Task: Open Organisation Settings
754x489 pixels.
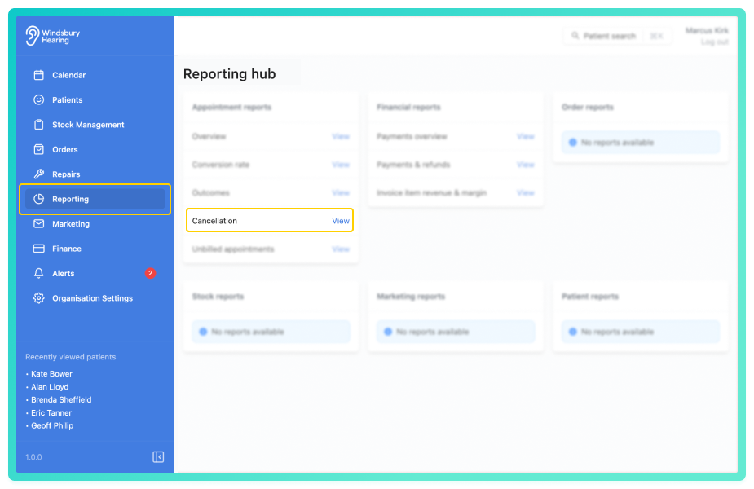Action: (x=95, y=298)
